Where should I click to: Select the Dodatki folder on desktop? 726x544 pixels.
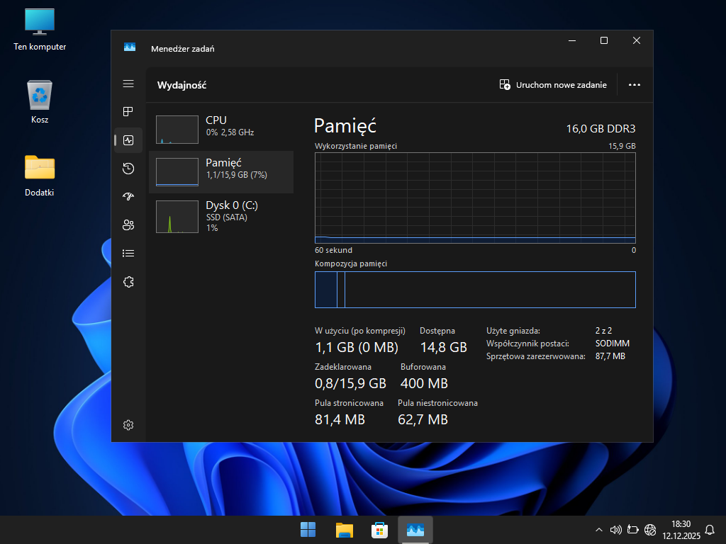(40, 175)
